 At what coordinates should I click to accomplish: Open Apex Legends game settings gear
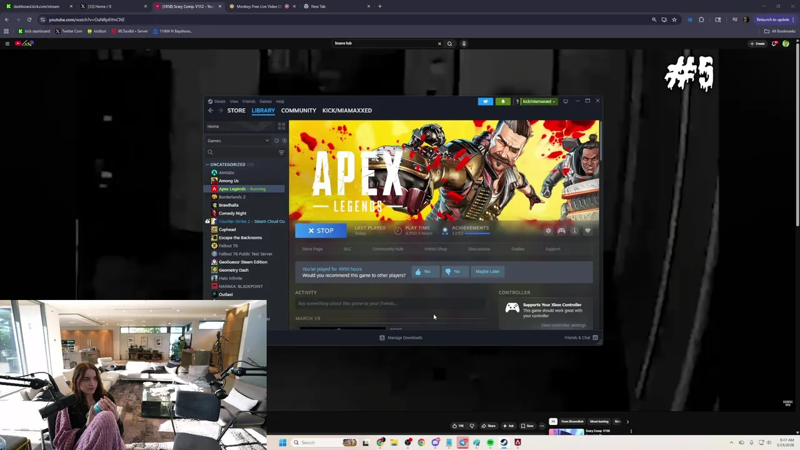[548, 231]
